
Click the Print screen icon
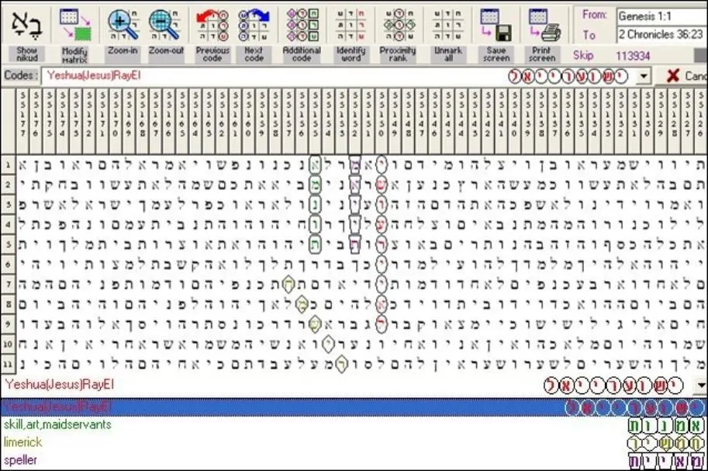coord(544,25)
